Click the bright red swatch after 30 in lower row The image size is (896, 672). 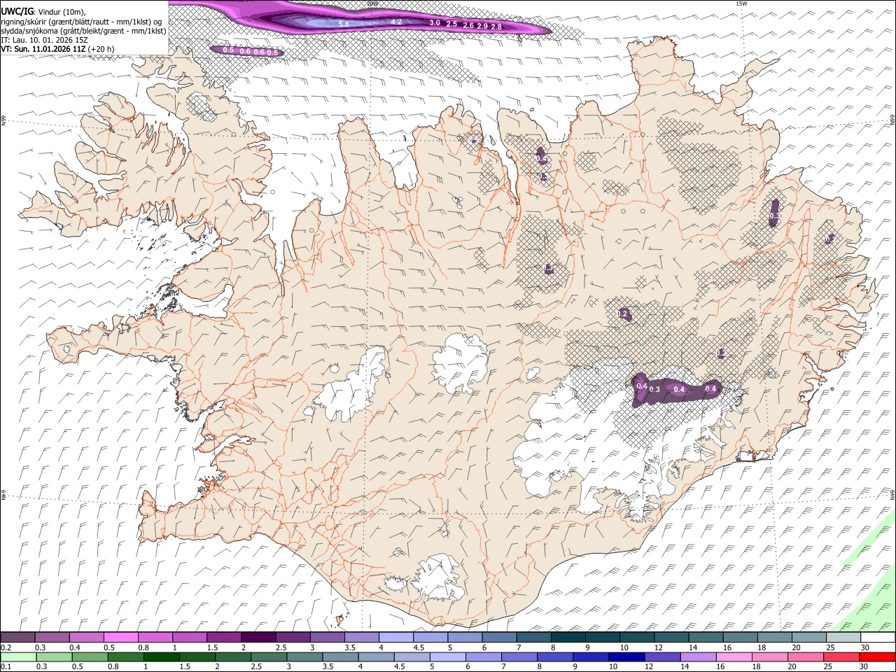tap(877, 657)
